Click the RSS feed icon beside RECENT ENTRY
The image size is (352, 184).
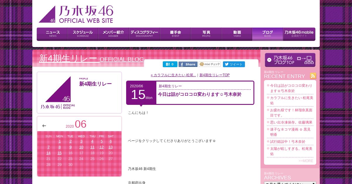point(313,76)
